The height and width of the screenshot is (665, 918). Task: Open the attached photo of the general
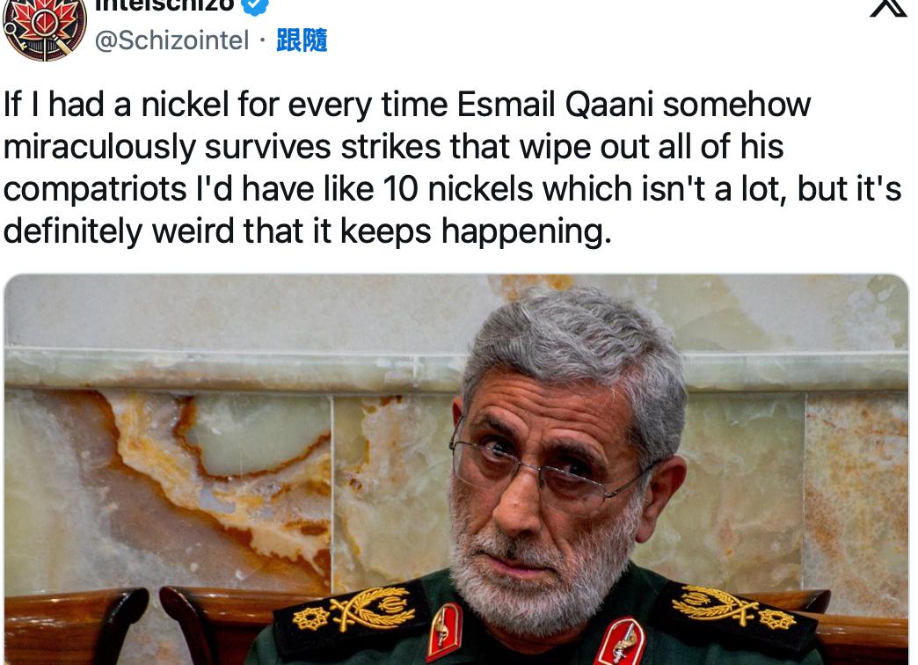coord(456,470)
